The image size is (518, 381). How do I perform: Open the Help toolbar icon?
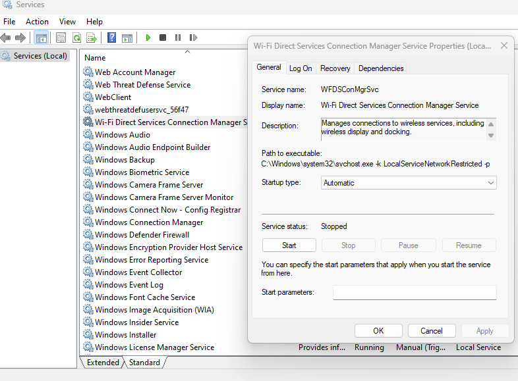(111, 38)
